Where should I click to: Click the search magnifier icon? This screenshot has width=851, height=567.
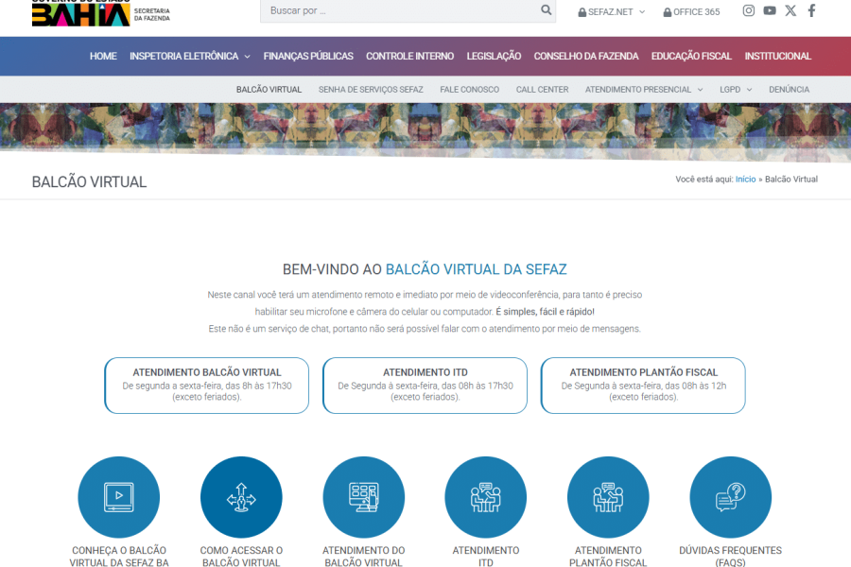point(546,10)
